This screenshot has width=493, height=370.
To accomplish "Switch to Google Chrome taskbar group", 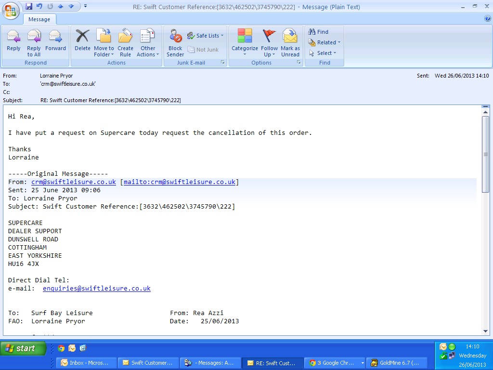I will click(336, 363).
